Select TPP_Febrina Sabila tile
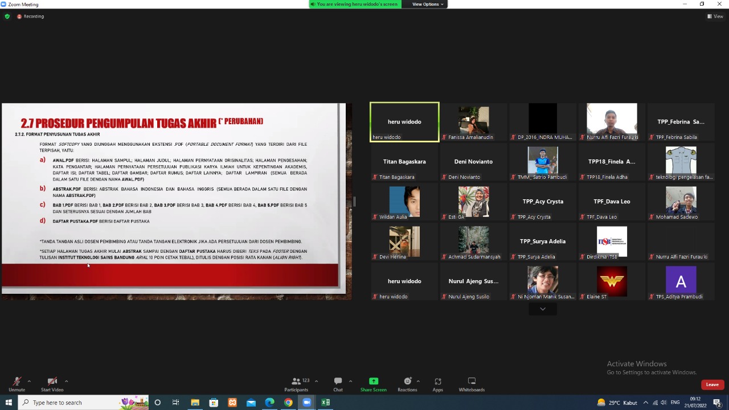The width and height of the screenshot is (729, 410). click(x=681, y=121)
